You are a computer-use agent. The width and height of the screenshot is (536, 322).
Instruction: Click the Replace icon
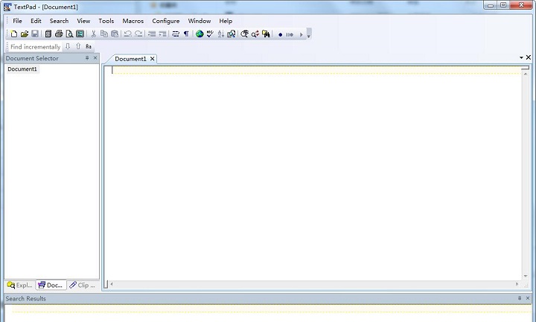(x=255, y=34)
